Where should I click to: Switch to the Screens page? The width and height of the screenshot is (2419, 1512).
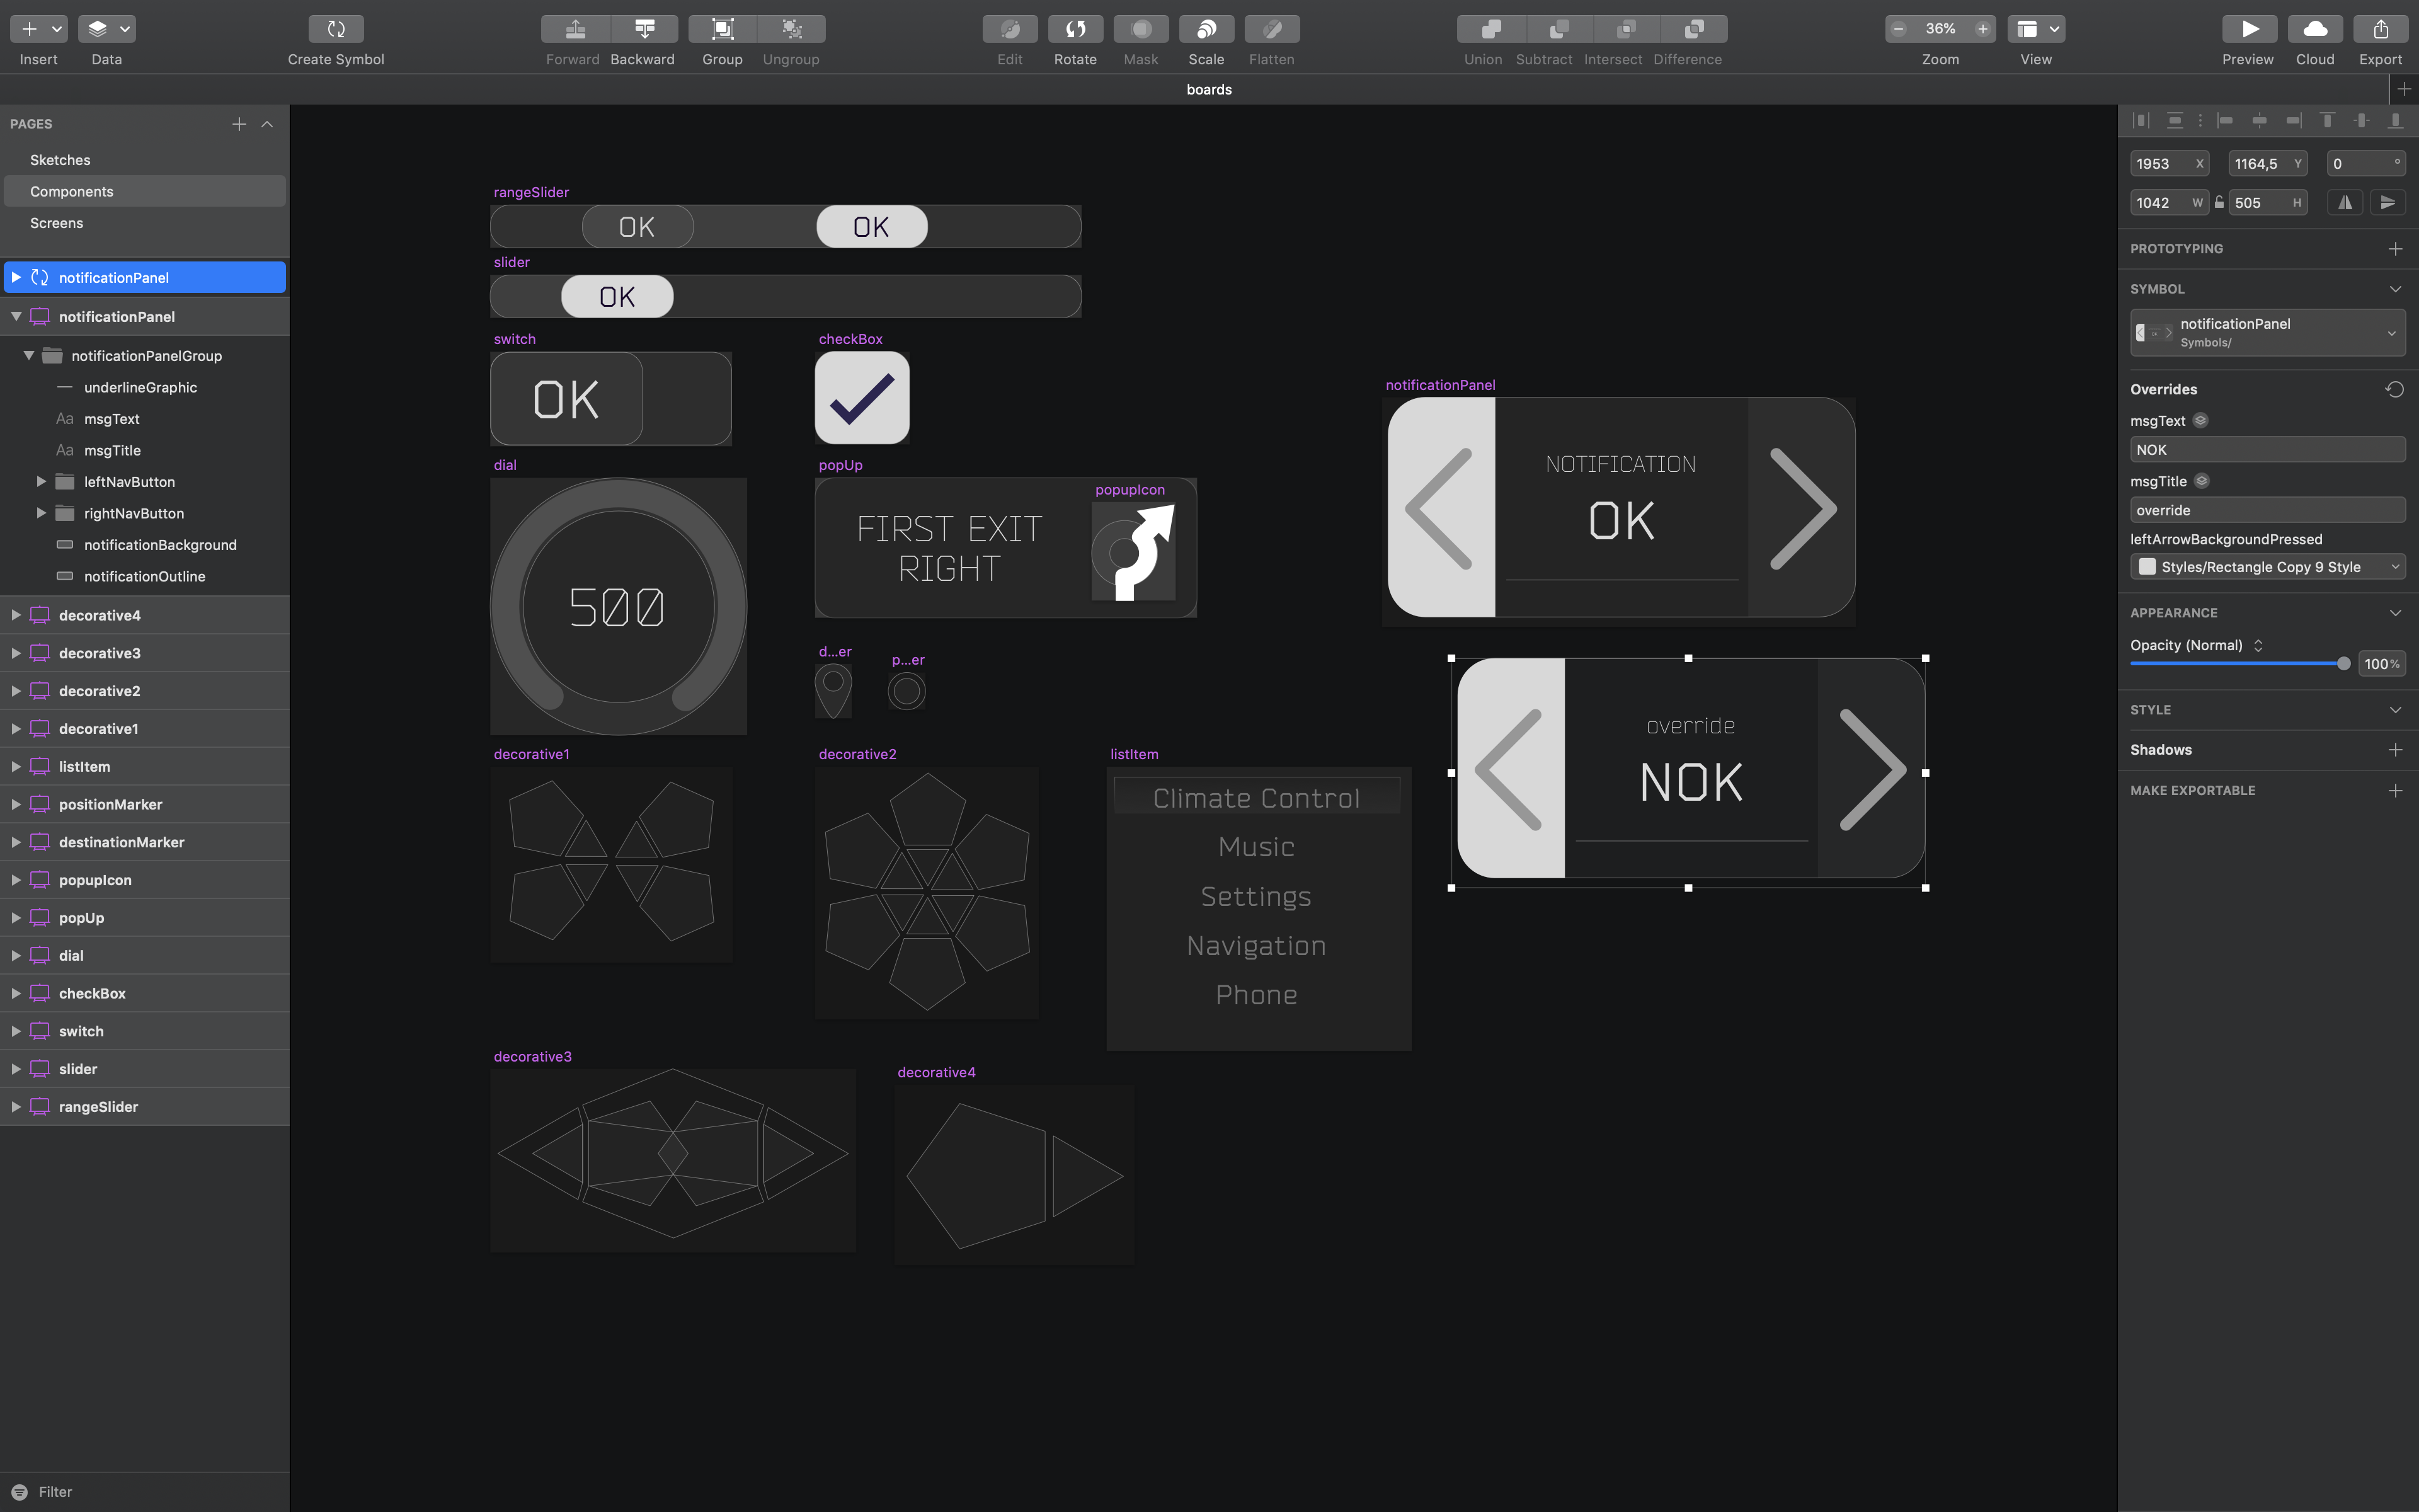click(57, 223)
